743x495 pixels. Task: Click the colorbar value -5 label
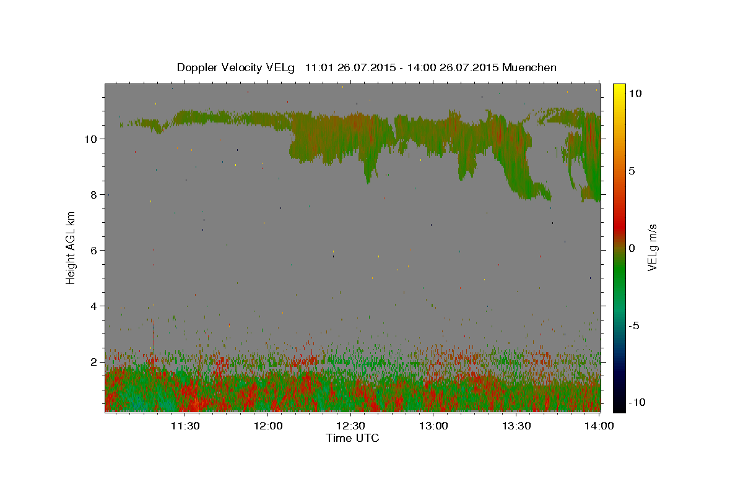[x=635, y=325]
